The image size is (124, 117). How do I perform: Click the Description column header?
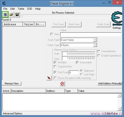[28, 91]
